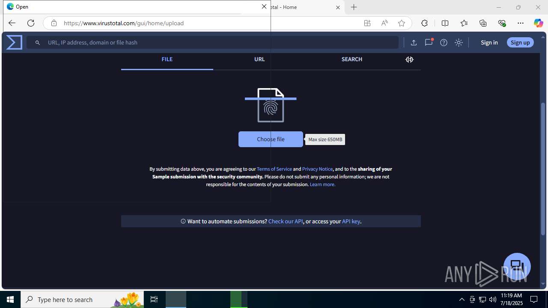Click the browser Back arrow
Viewport: 548px width, 308px height.
tap(12, 23)
